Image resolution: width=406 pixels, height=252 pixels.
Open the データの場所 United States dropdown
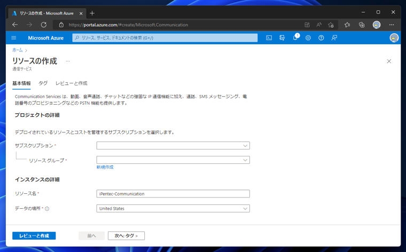(x=173, y=209)
